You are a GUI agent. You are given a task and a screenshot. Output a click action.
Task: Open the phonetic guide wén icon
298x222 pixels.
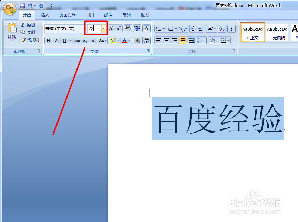point(137,29)
